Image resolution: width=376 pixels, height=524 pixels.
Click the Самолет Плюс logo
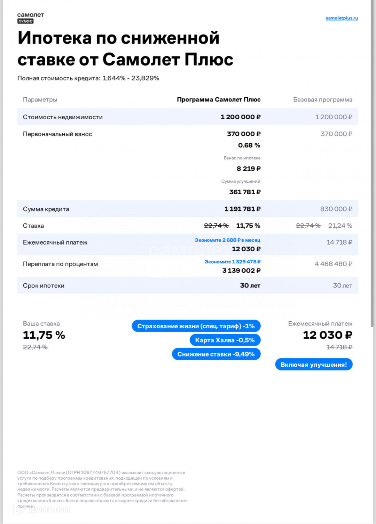[31, 18]
